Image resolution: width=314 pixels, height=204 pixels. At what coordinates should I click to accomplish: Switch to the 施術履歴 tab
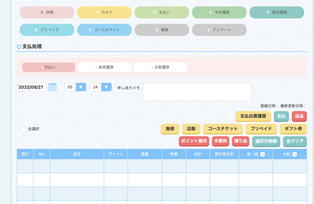pyautogui.click(x=105, y=67)
